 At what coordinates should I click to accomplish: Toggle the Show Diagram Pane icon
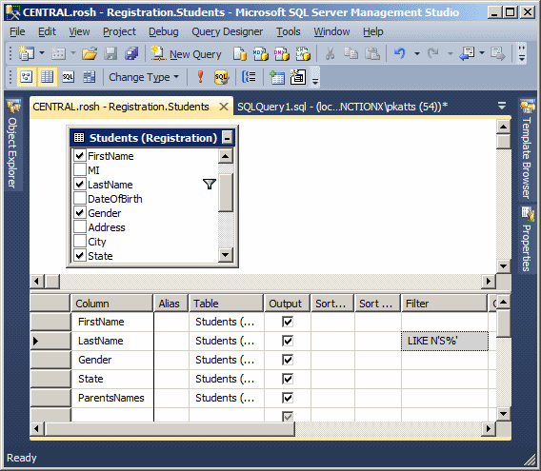[x=27, y=76]
